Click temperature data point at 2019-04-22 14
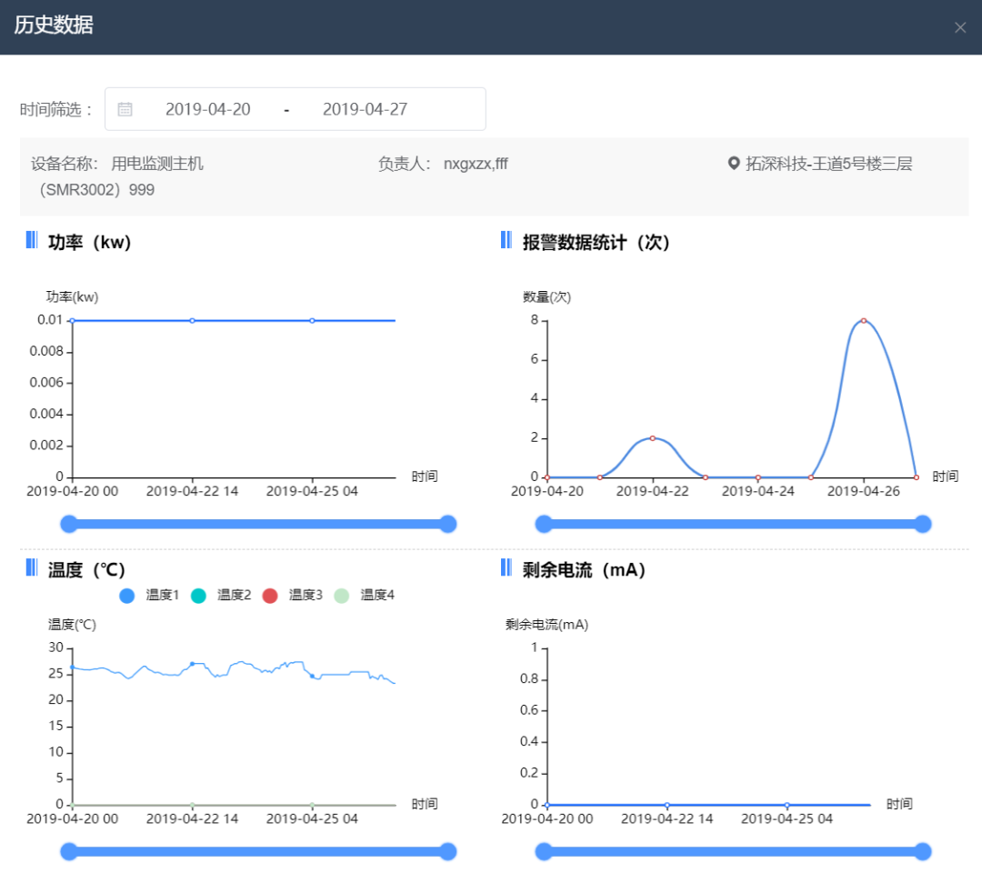This screenshot has height=873, width=982. click(192, 664)
